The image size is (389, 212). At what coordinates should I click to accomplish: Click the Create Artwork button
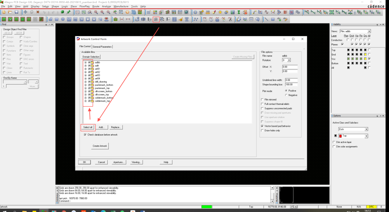coord(100,146)
